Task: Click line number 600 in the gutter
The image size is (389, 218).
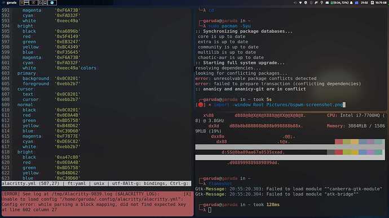Action: point(6,57)
